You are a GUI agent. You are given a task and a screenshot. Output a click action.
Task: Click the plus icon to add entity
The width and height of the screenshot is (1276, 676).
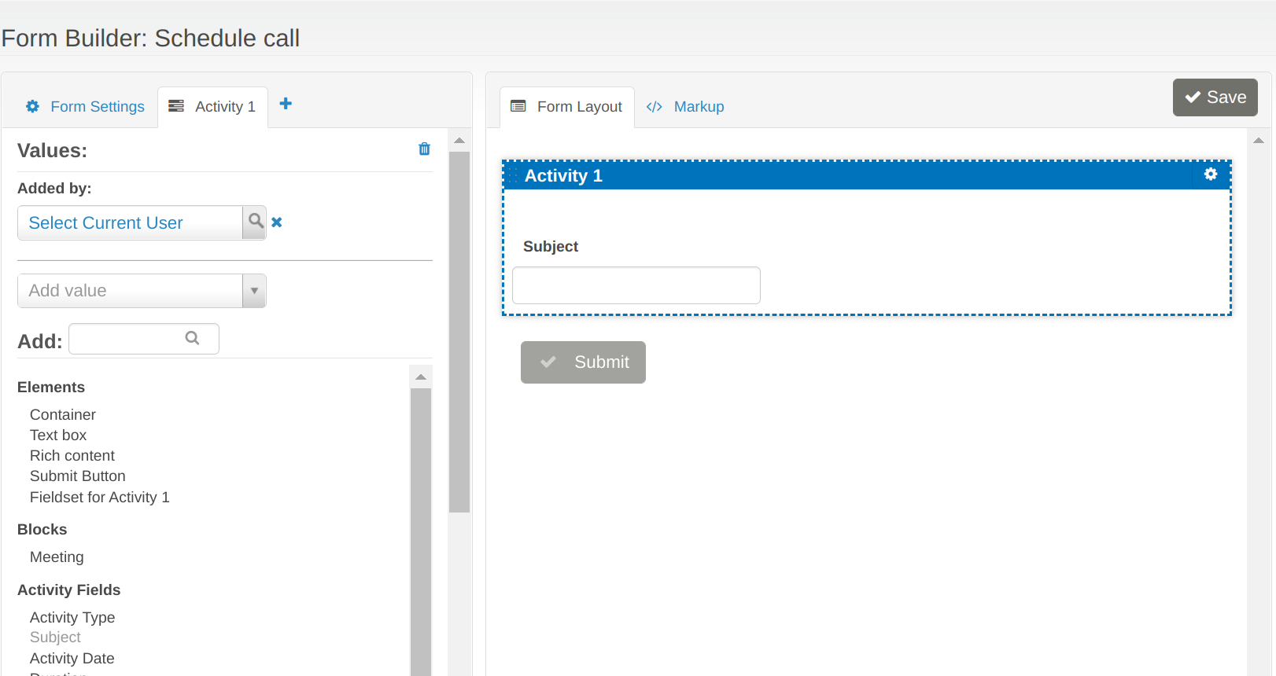coord(286,104)
